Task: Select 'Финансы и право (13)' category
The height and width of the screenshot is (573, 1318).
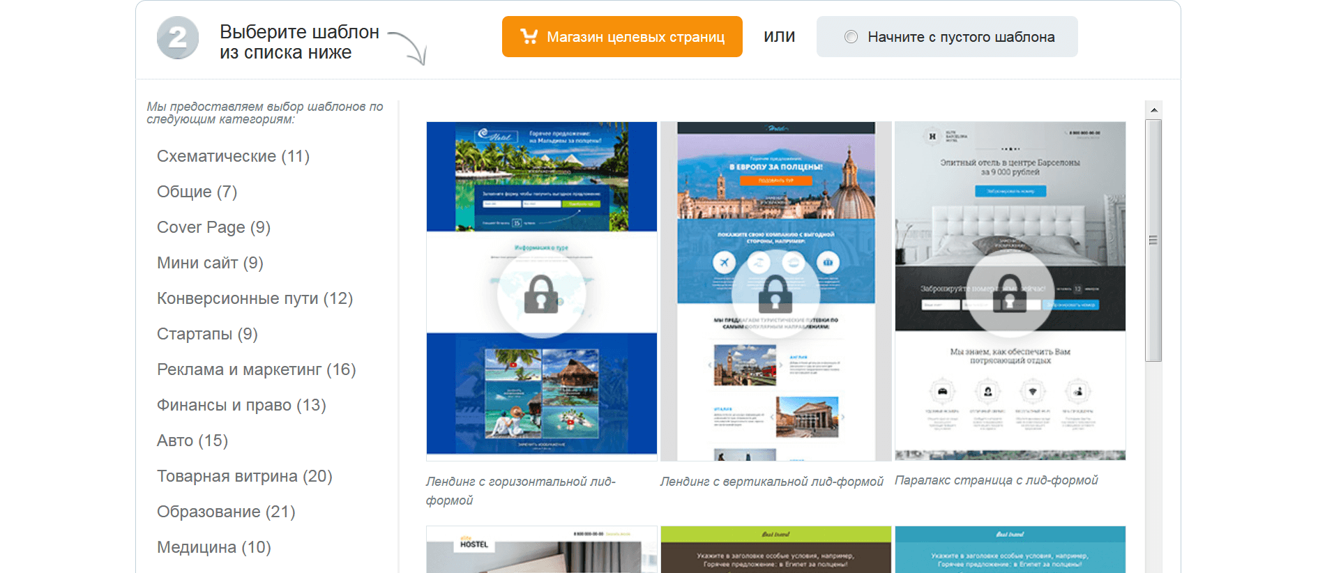Action: 241,405
